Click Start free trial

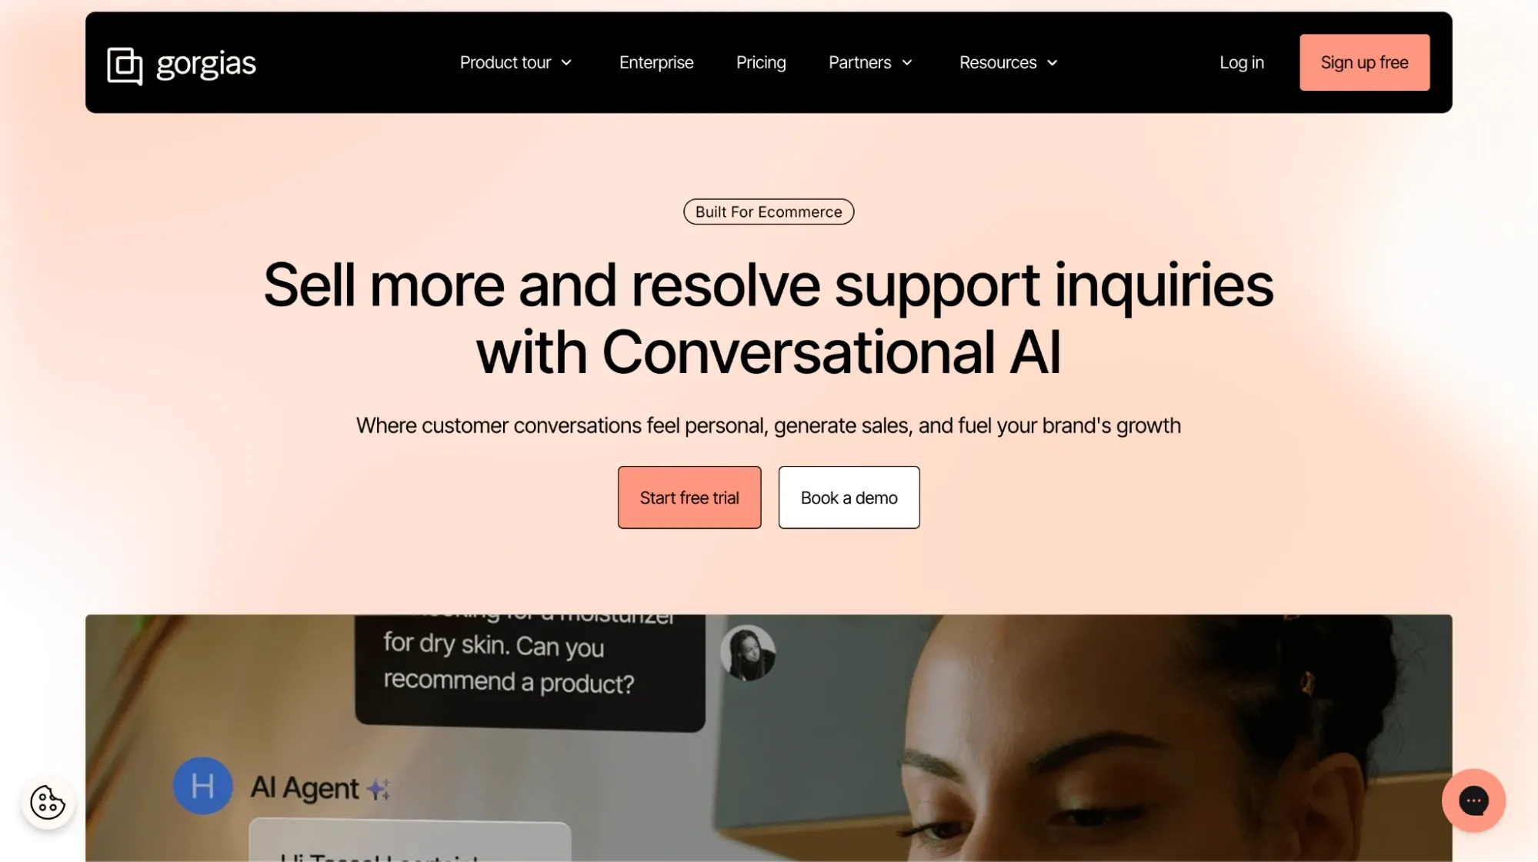tap(689, 498)
